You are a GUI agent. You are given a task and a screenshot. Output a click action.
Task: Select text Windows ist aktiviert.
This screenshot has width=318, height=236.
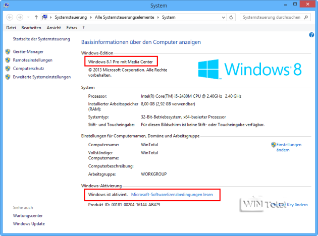(x=108, y=195)
